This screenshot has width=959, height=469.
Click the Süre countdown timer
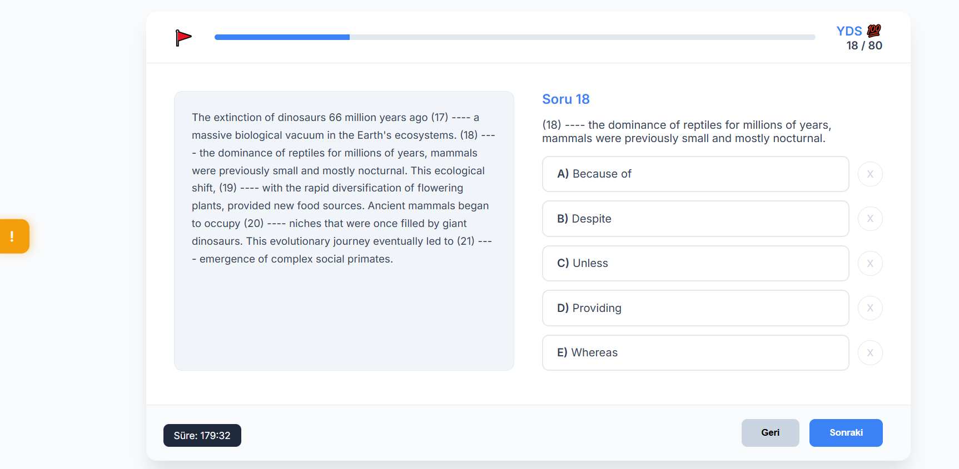point(202,436)
